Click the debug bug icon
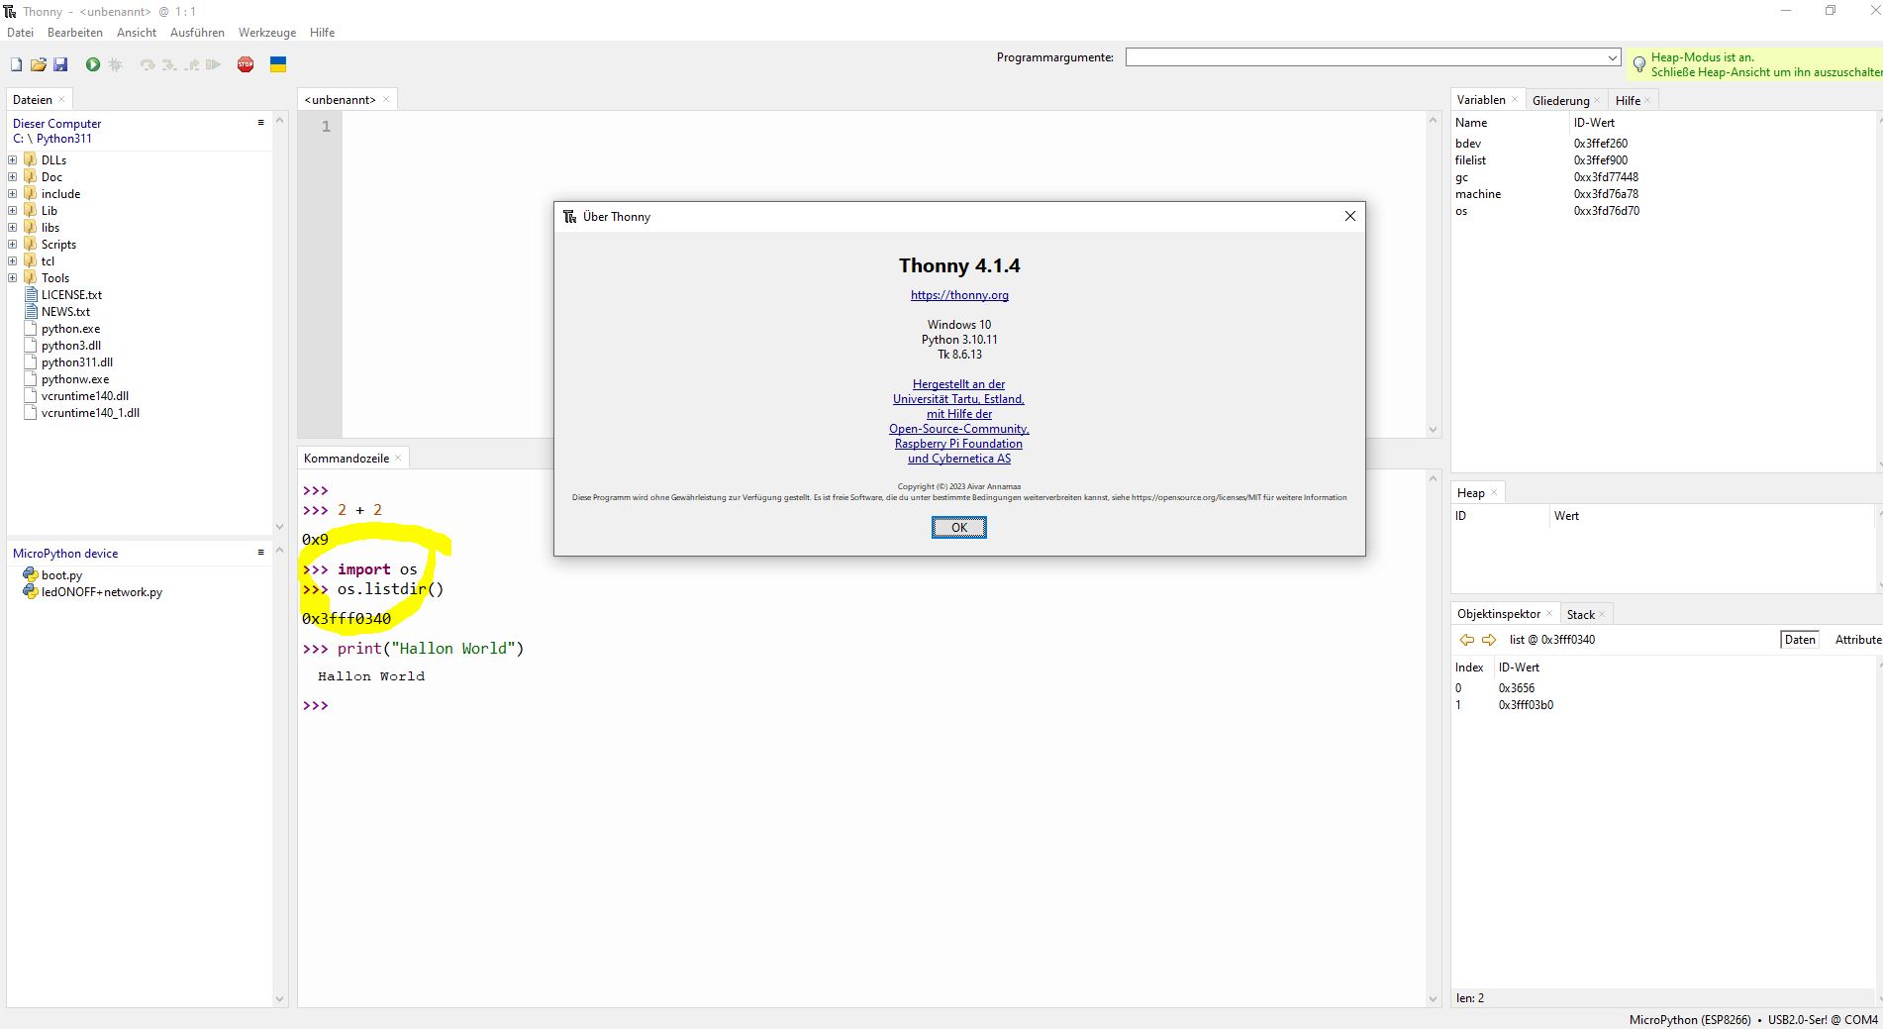The image size is (1883, 1029). click(116, 64)
